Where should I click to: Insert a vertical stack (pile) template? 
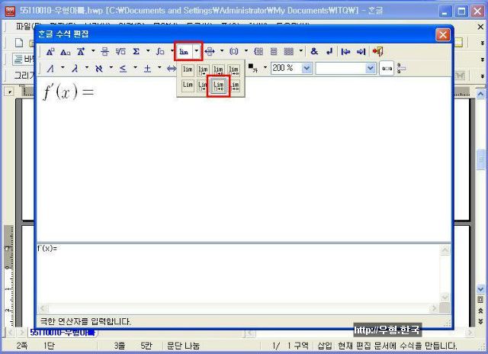[x=274, y=52]
